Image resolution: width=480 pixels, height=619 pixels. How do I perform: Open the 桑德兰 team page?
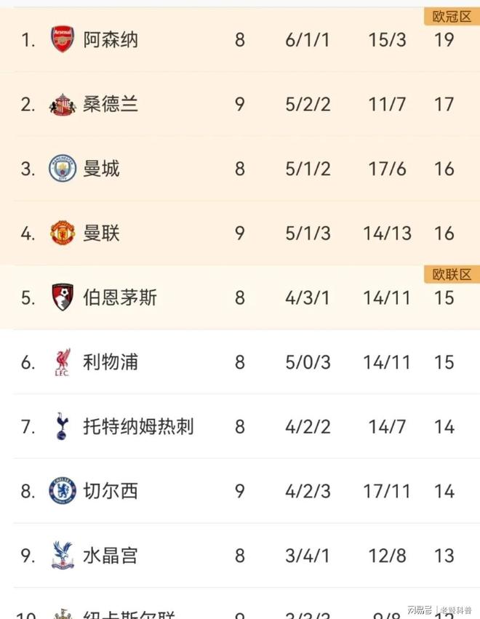point(111,104)
